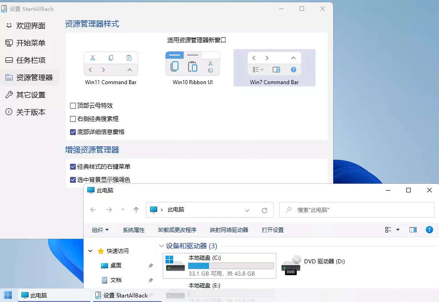Click the Windows Start button on taskbar
Image resolution: width=439 pixels, height=302 pixels.
(x=7, y=295)
